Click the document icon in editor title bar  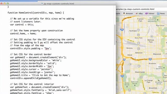coord(42,4)
